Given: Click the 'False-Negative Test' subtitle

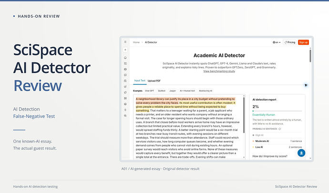Looking at the screenshot, I should pos(34,116).
